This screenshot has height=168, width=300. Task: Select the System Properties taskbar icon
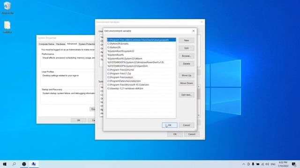coord(33,164)
